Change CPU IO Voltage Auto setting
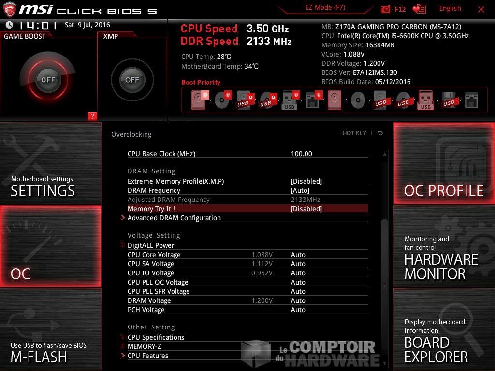The width and height of the screenshot is (495, 371). pos(298,273)
